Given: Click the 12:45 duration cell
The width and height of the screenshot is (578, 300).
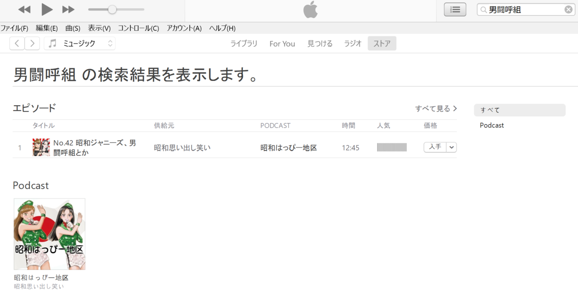Looking at the screenshot, I should [351, 148].
